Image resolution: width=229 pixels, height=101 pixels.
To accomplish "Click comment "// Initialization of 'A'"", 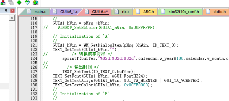I will (81, 36).
